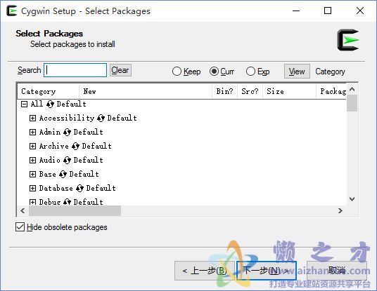Proceed with 下一步(N) button
377x291 pixels.
pyautogui.click(x=266, y=271)
